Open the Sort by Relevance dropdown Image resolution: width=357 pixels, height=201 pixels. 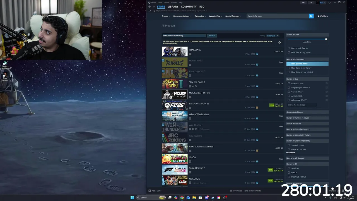[272, 36]
